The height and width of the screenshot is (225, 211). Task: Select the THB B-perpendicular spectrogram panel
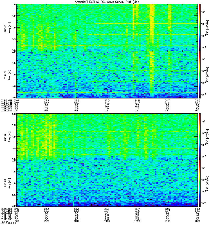[x=107, y=27]
